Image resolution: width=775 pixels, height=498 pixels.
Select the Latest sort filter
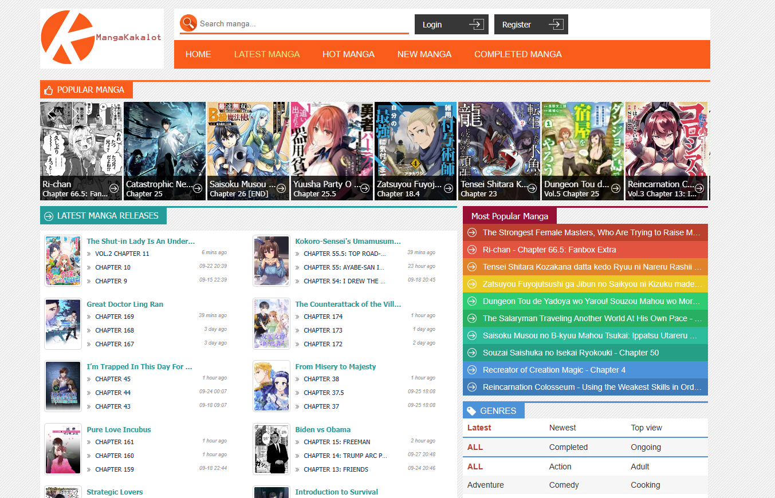(x=479, y=428)
